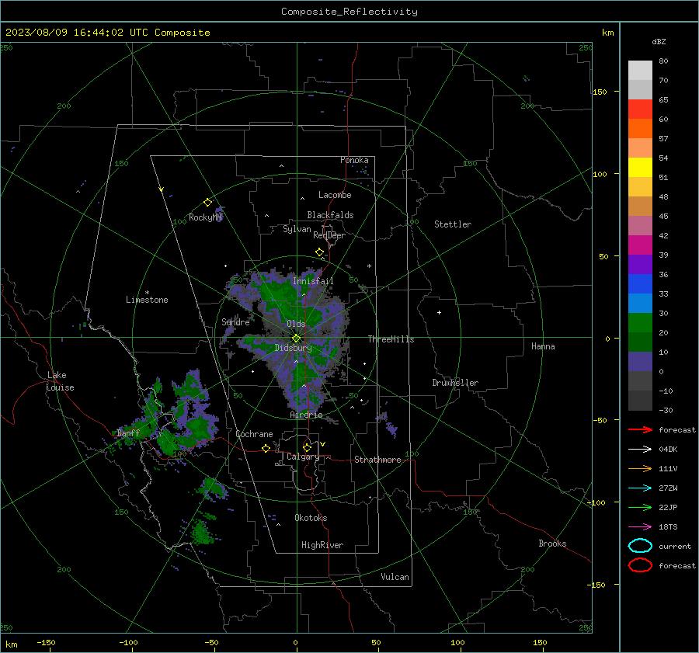Viewport: 699px width, 653px height.
Task: Click the ThreeHills town label
Action: coord(391,339)
